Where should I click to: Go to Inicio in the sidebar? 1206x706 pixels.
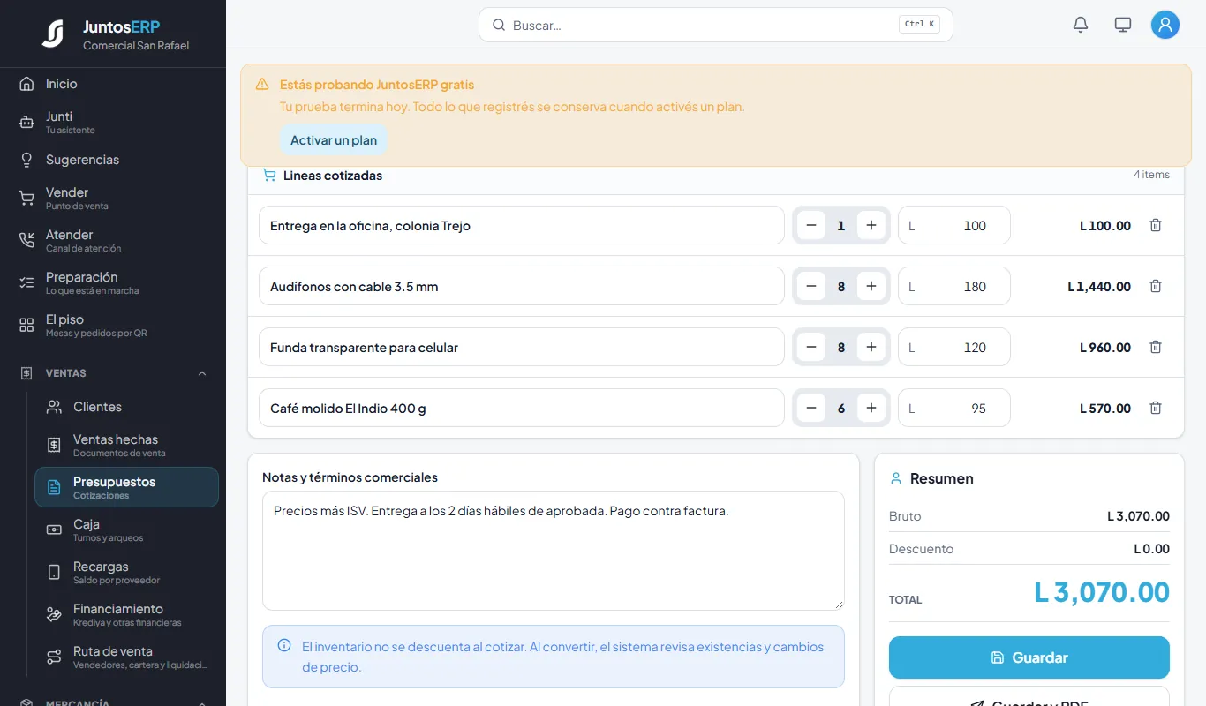(113, 84)
